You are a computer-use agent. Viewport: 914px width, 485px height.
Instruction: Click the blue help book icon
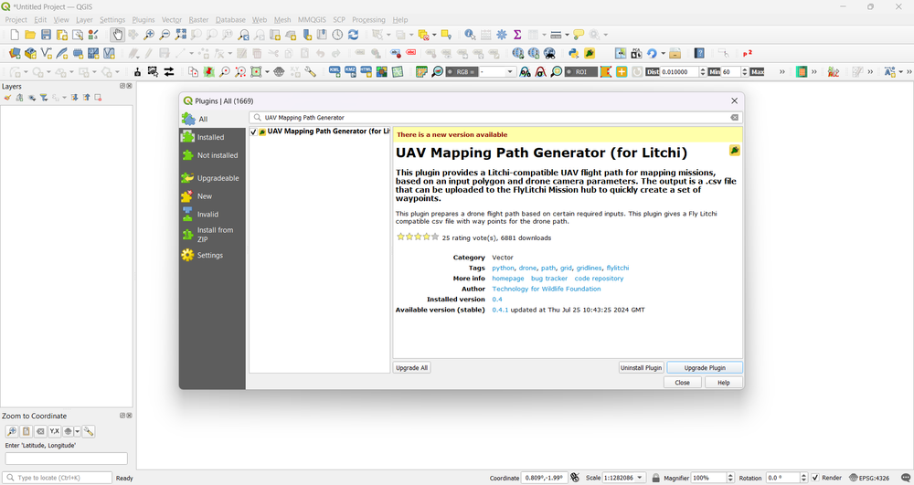point(699,54)
